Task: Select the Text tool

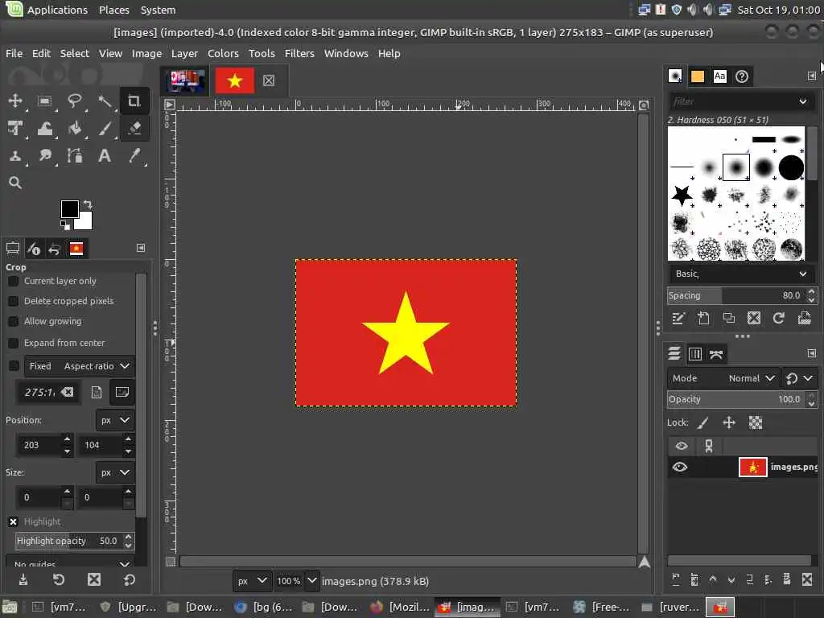Action: [x=105, y=156]
